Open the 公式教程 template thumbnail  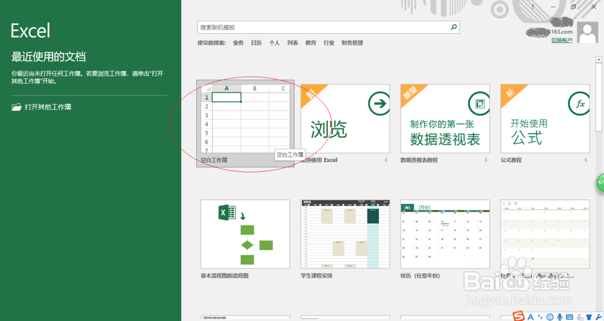point(545,119)
